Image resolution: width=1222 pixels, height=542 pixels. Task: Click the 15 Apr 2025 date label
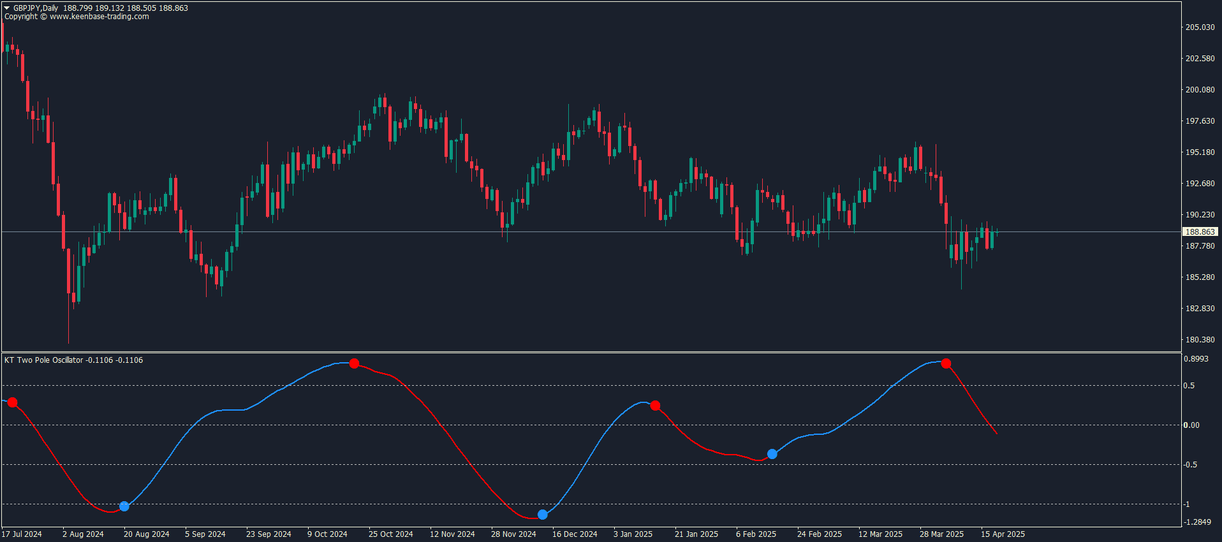tap(1003, 534)
